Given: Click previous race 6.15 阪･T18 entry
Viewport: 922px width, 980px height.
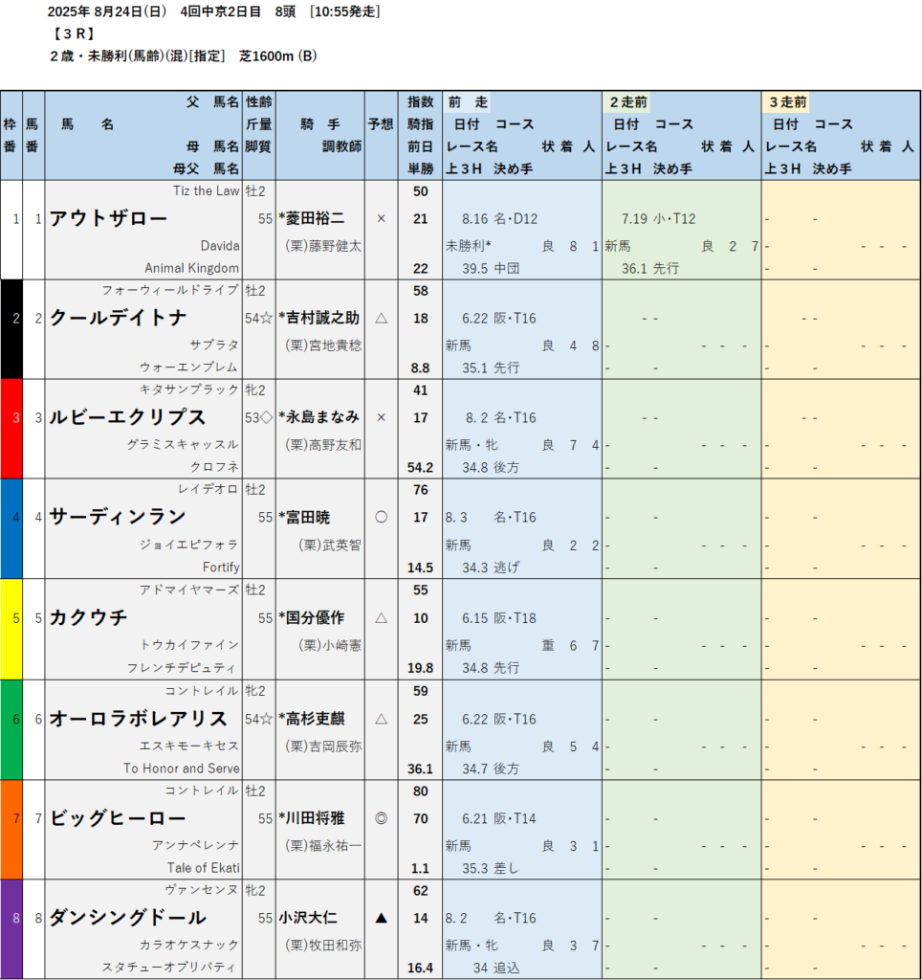Looking at the screenshot, I should [x=499, y=618].
